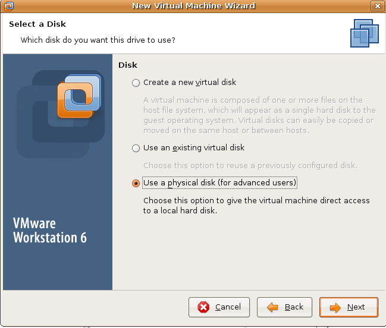Click the 'VMware Workstation 6' text

tap(50, 231)
